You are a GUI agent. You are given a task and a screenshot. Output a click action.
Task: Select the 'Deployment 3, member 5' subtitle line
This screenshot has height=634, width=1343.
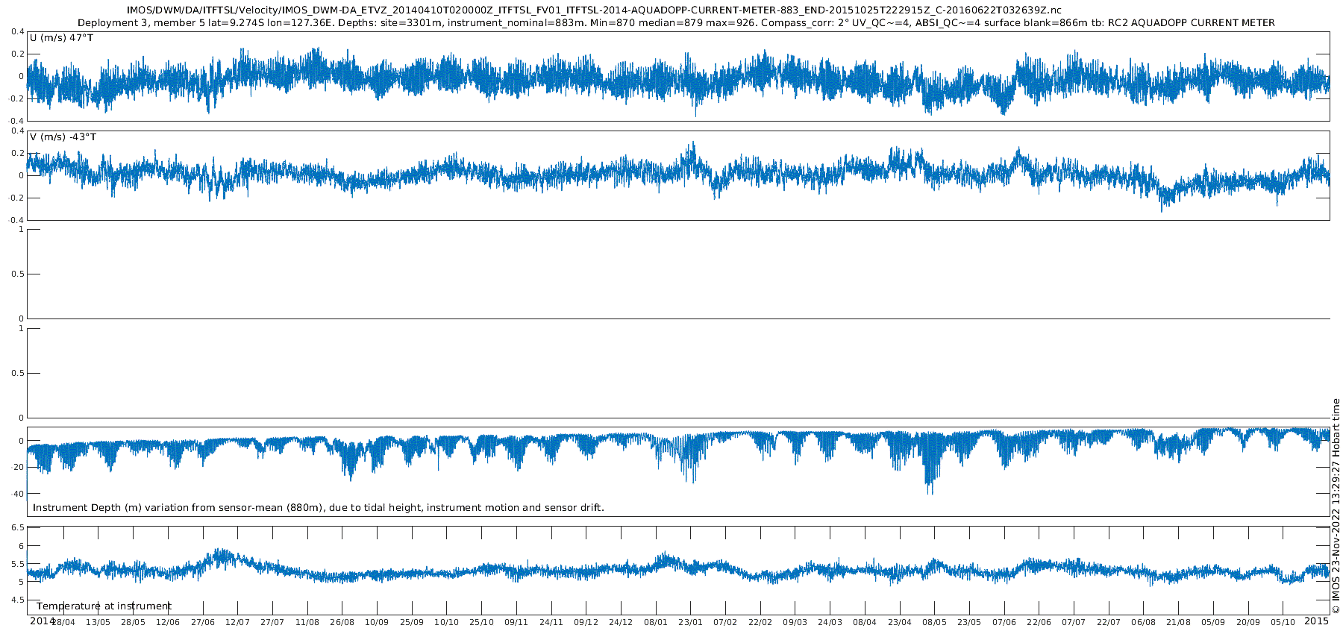(x=676, y=23)
